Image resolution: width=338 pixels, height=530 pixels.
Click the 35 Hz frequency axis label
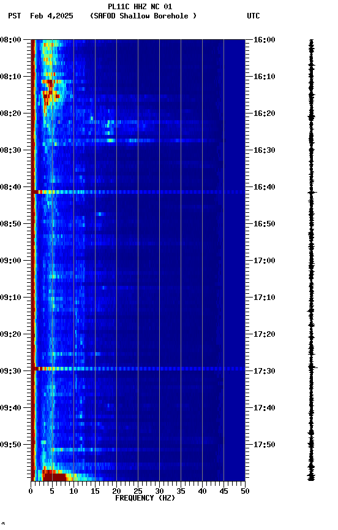pyautogui.click(x=181, y=491)
